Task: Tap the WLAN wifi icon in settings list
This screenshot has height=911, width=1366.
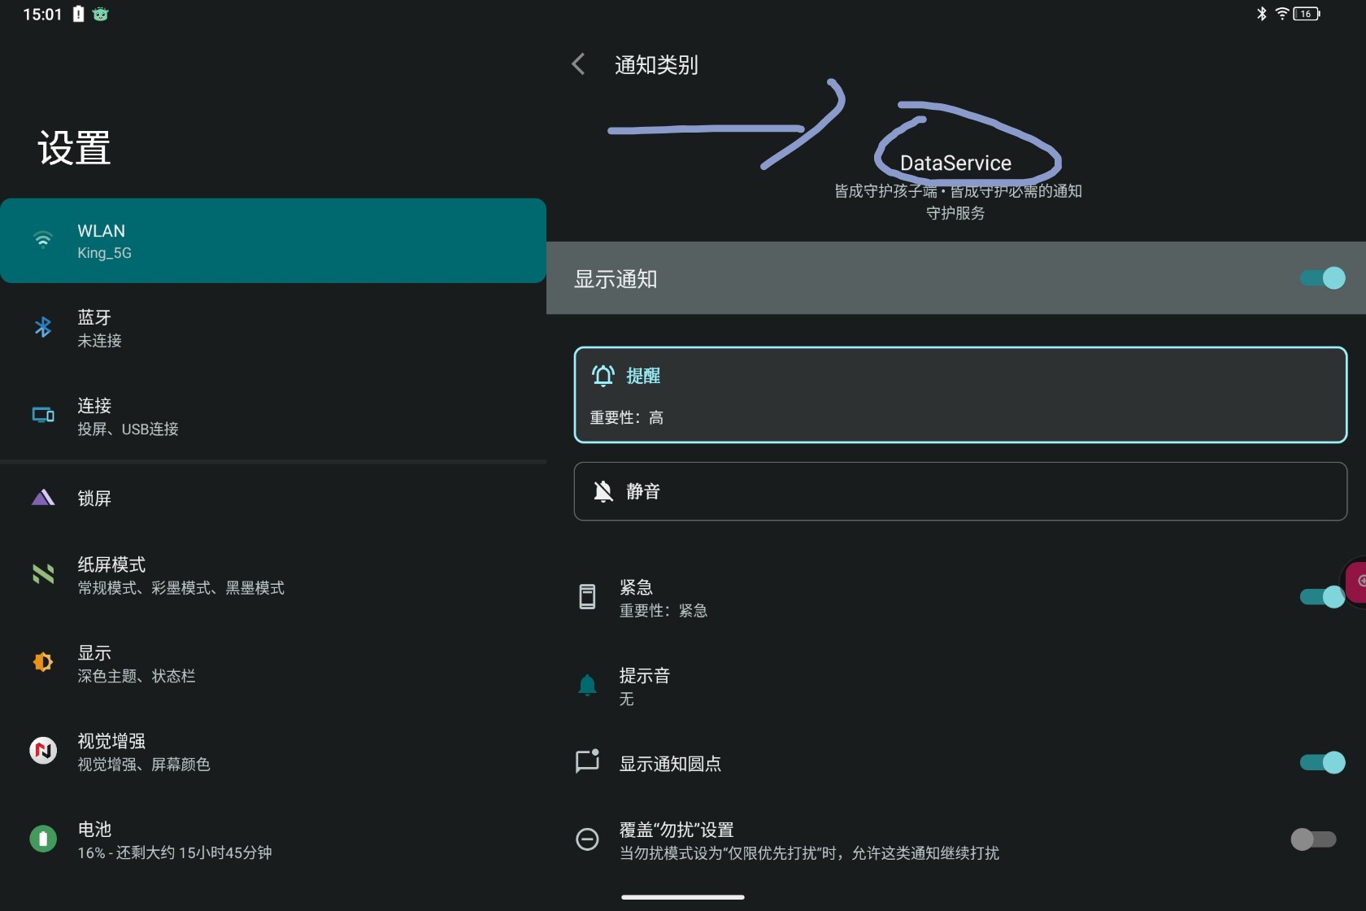Action: pos(43,240)
